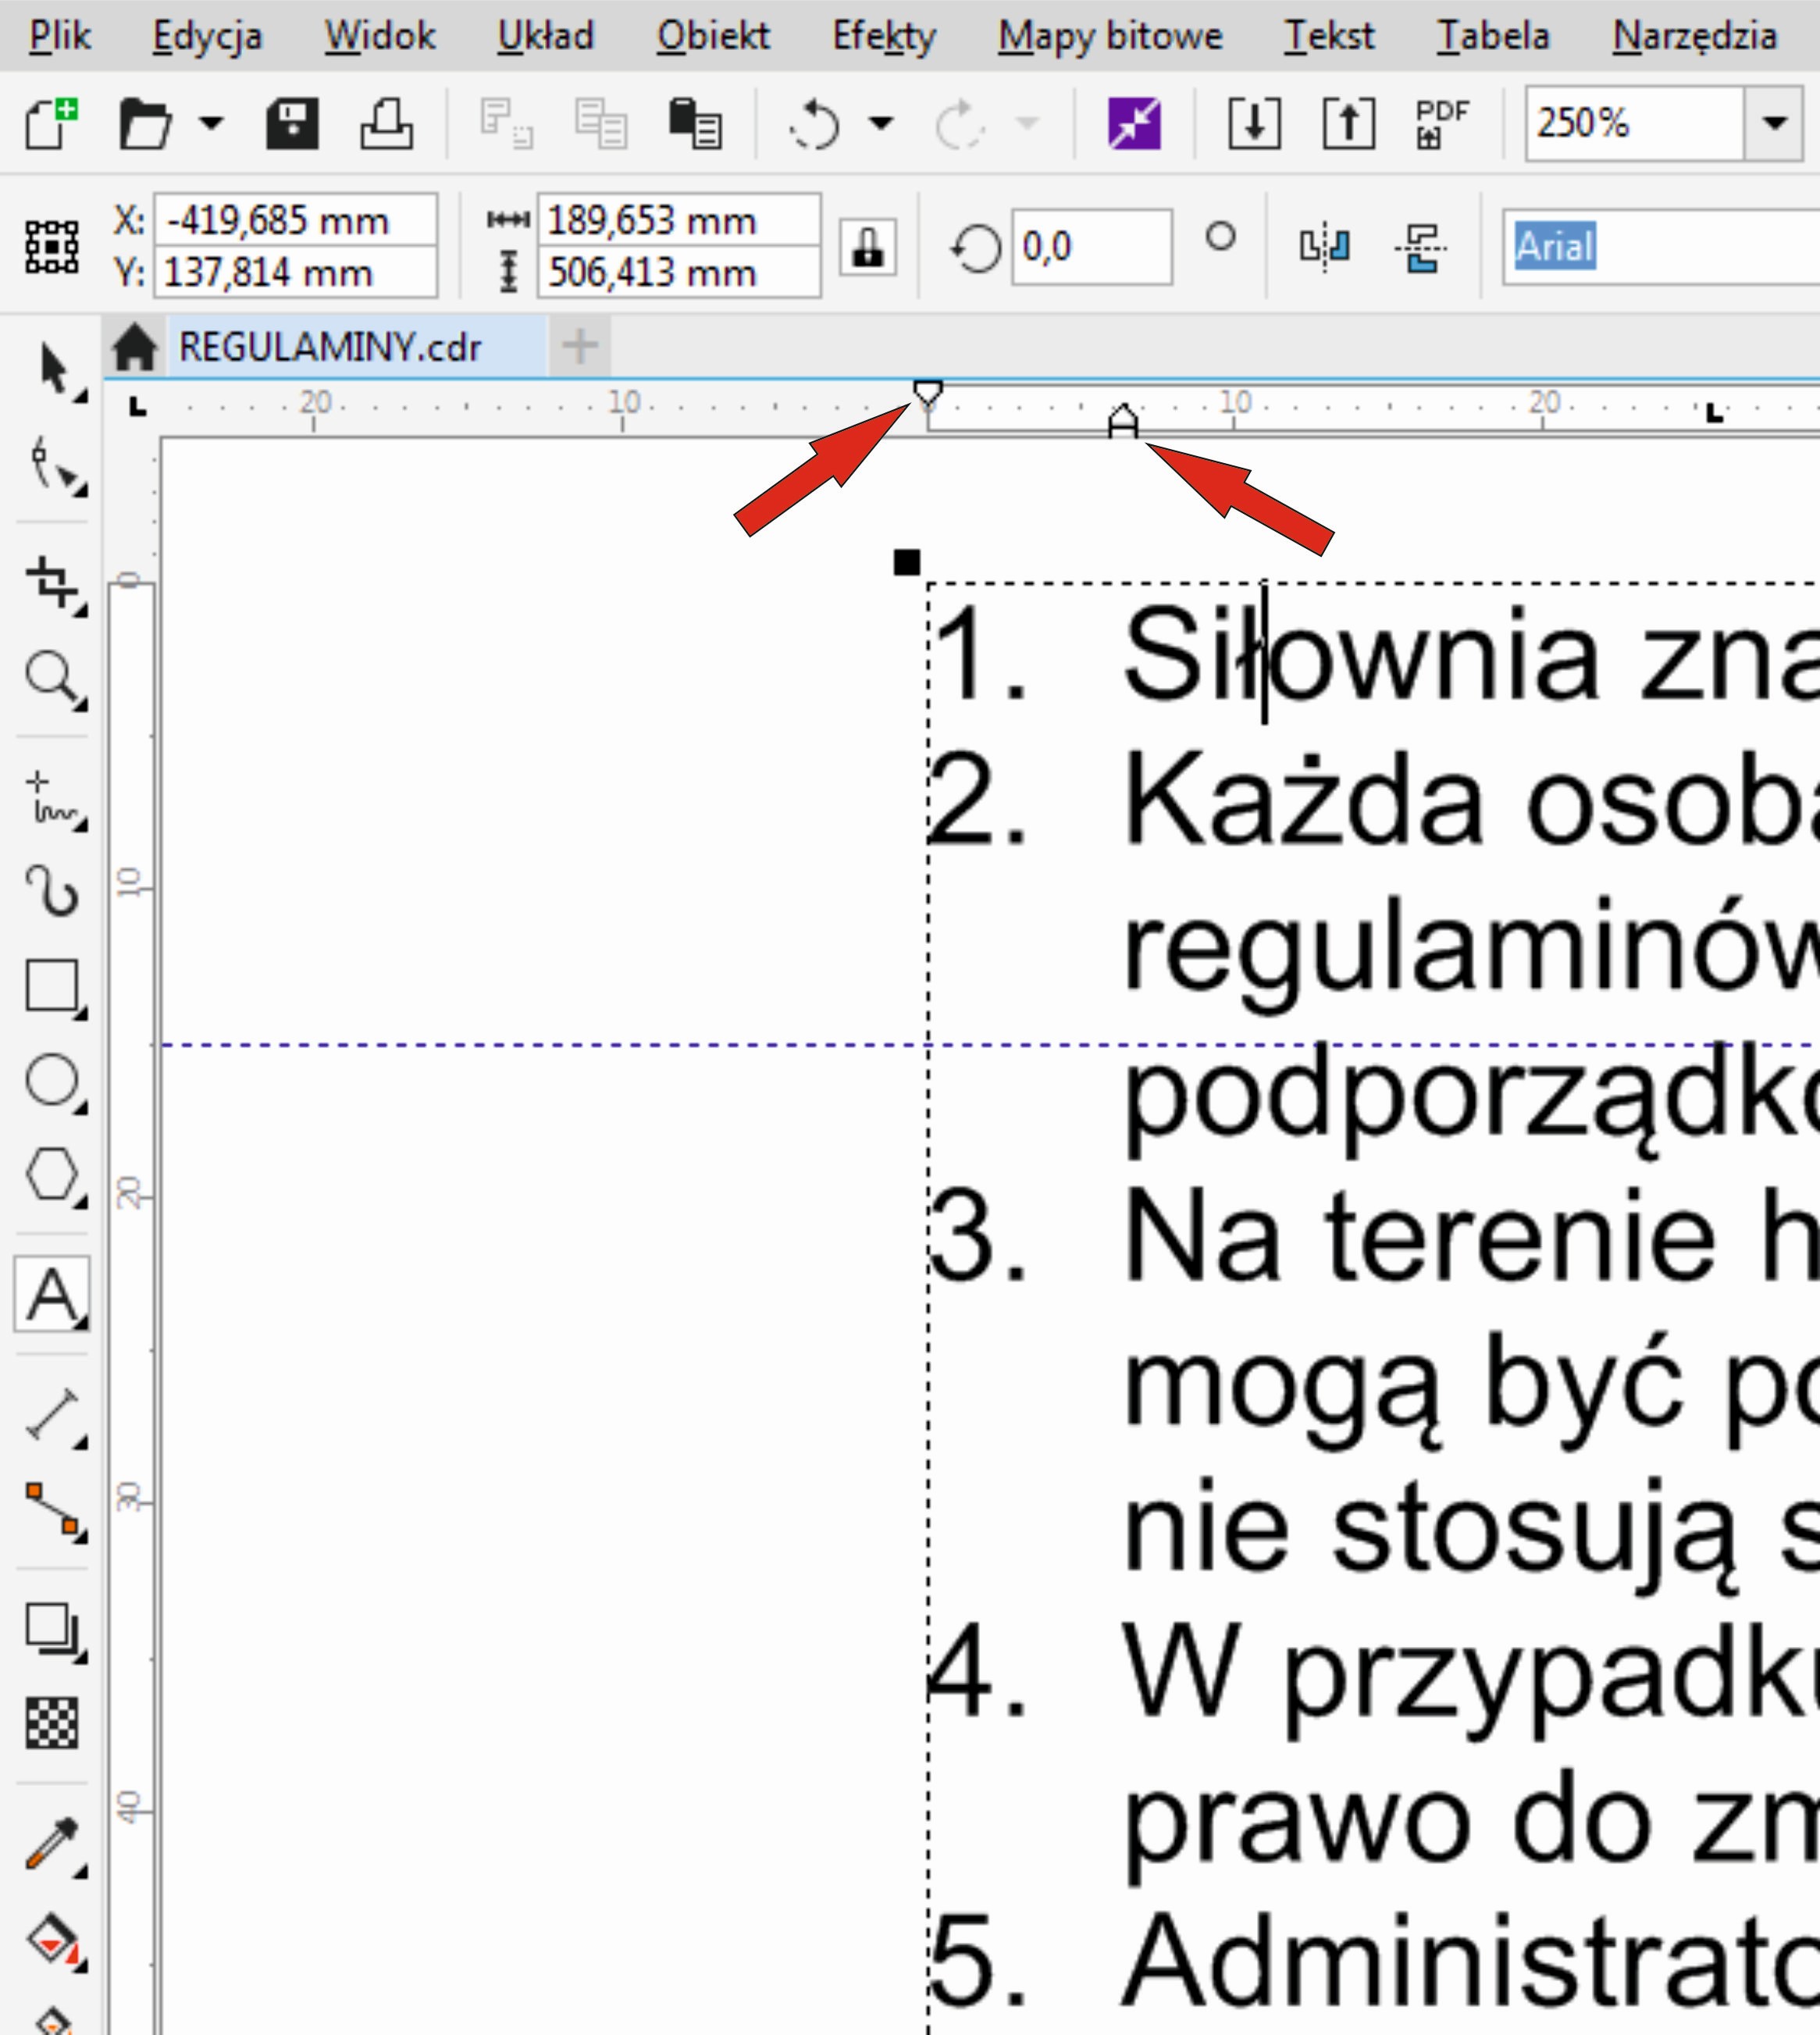Choose the Zoom magnifier tool

coord(51,677)
